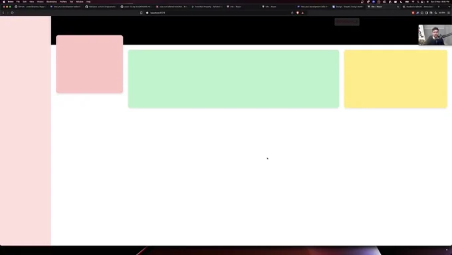Click the webcam video thumbnail
Image resolution: width=452 pixels, height=255 pixels.
(435, 35)
